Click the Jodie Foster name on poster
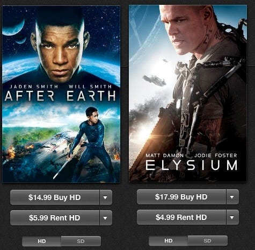The width and height of the screenshot is (255, 250). coord(216,155)
